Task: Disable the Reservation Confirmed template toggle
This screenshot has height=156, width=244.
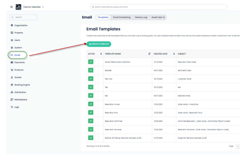Action: [x=93, y=121]
